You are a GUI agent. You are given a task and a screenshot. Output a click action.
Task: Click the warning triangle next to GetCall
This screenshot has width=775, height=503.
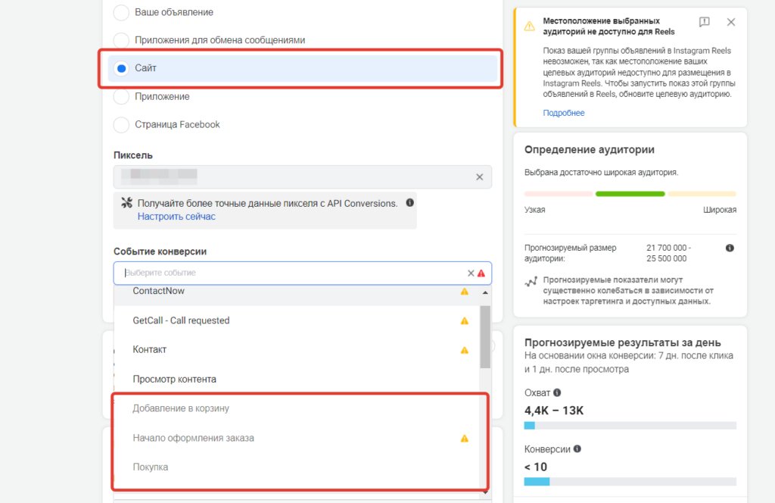pos(464,320)
